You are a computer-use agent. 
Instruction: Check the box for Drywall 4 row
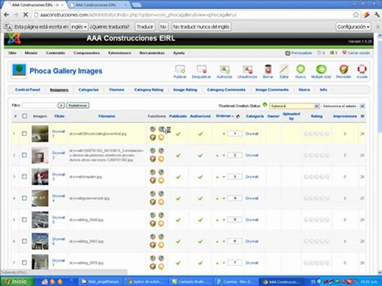[x=24, y=198]
